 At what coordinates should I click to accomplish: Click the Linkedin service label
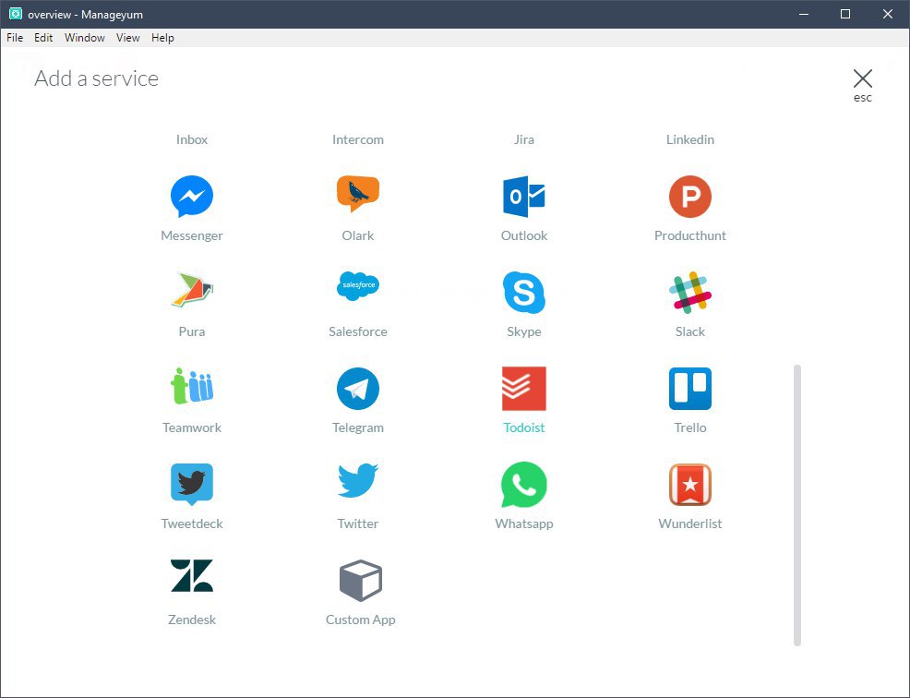coord(690,139)
